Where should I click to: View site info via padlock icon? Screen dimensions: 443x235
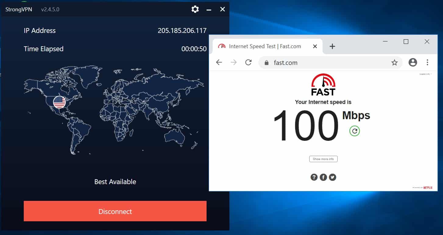(267, 63)
